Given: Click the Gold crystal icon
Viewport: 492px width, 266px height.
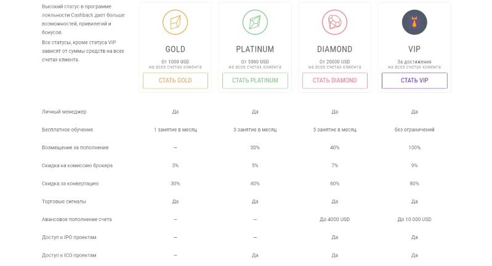Looking at the screenshot, I should [175, 23].
